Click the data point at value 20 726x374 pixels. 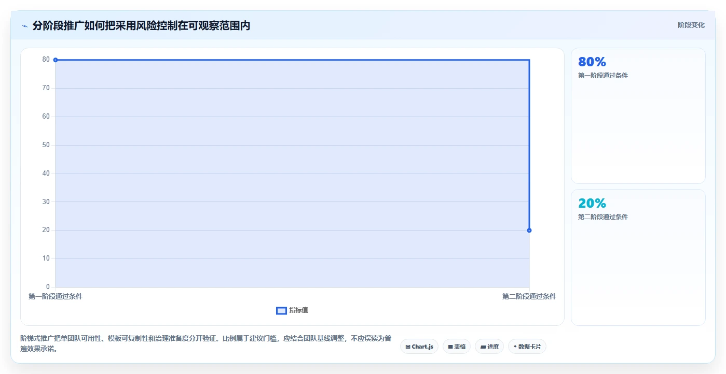[529, 230]
